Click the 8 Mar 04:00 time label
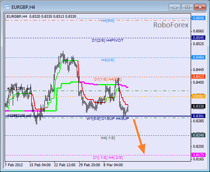 click(113, 165)
